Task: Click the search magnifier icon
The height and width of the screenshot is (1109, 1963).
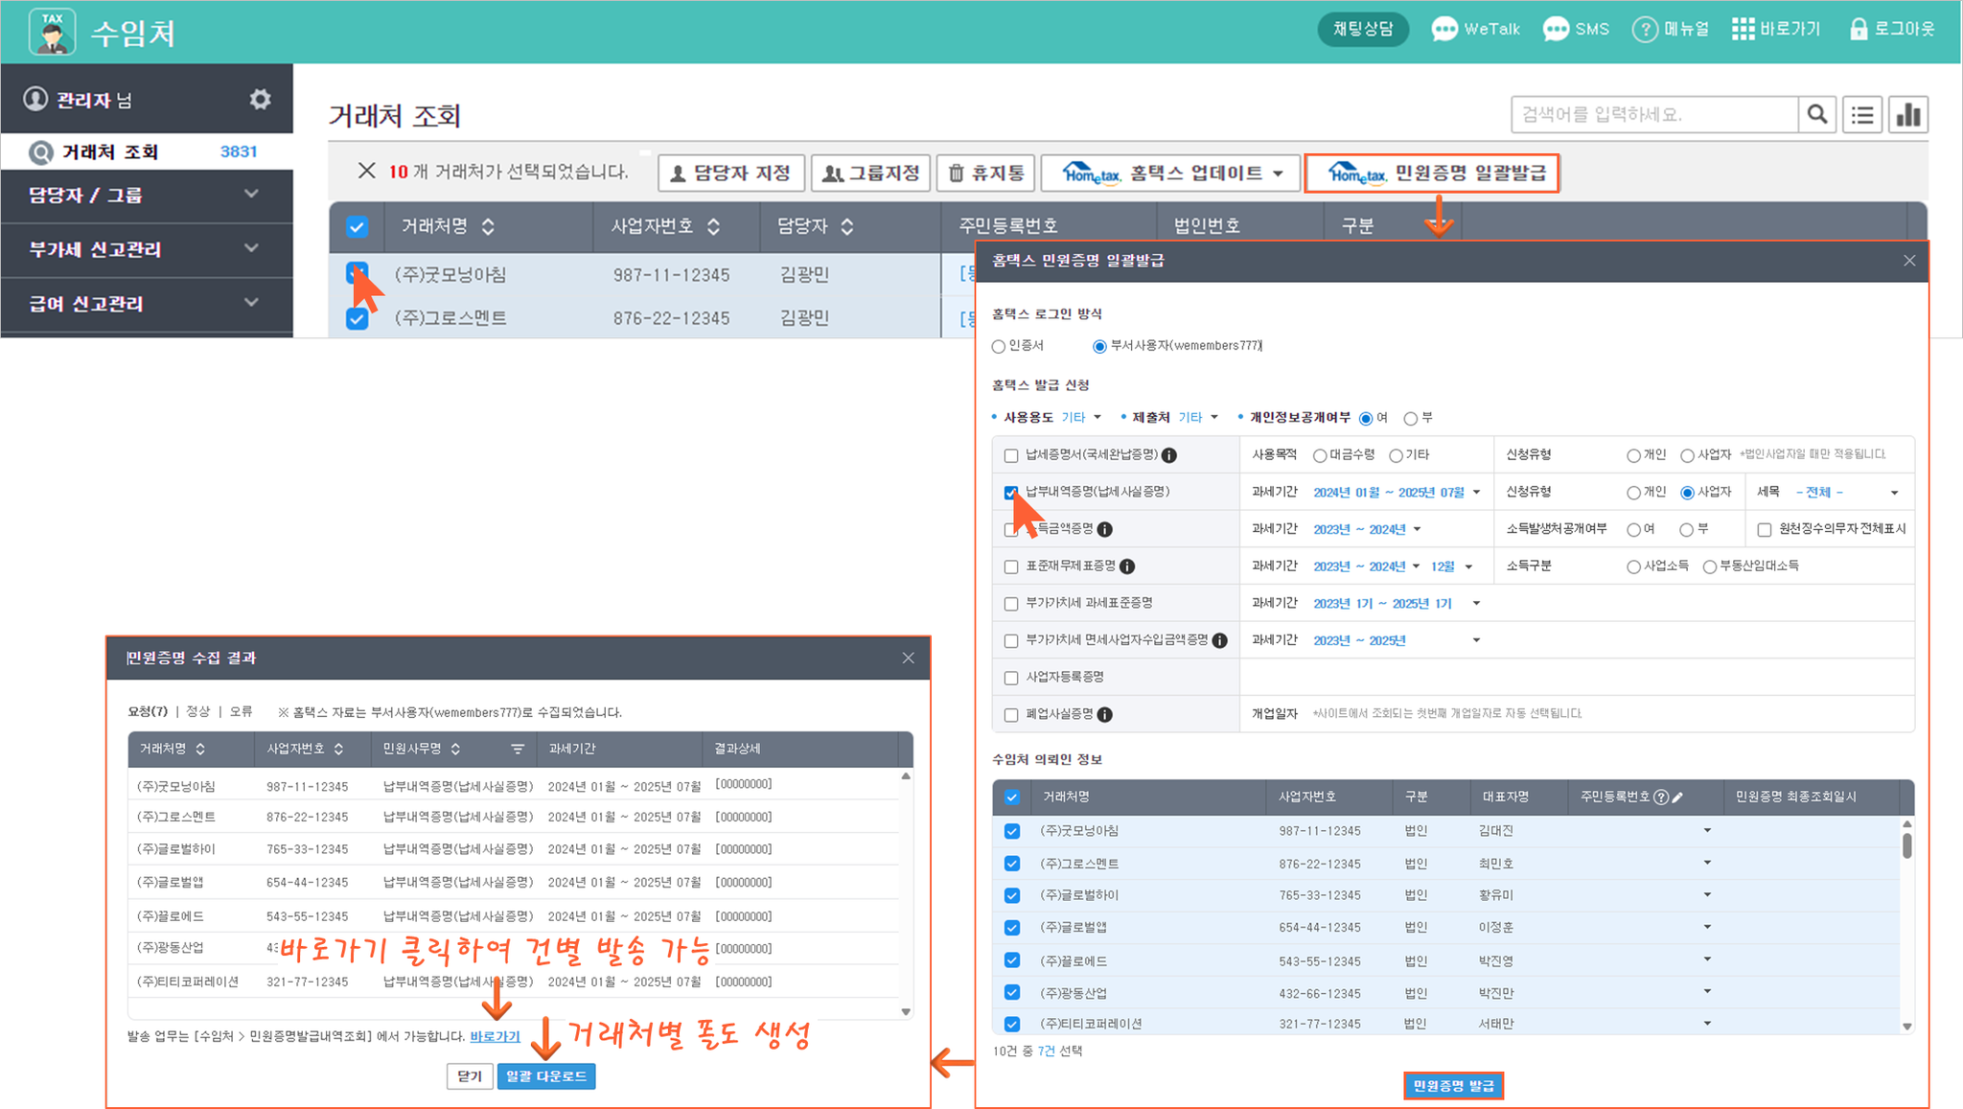Action: (x=1817, y=115)
